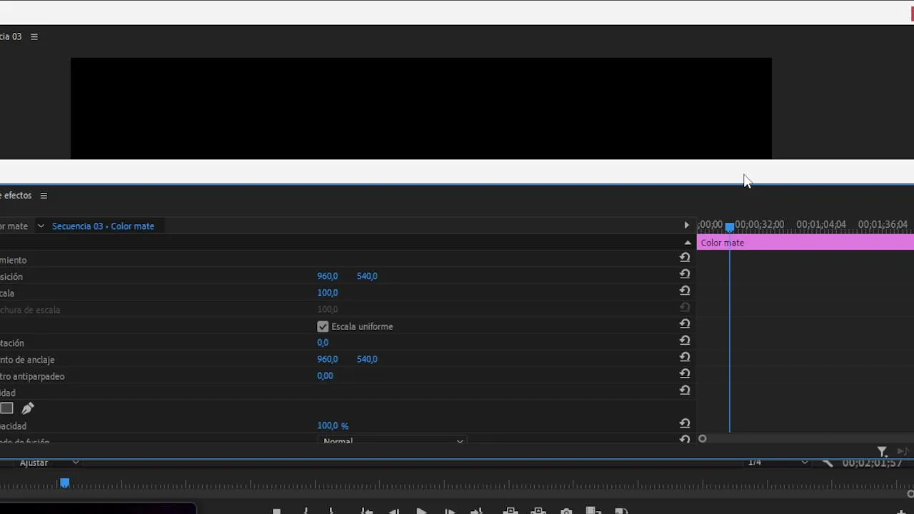Open the 1/4 playback resolution dropdown
914x514 pixels.
[x=777, y=463]
